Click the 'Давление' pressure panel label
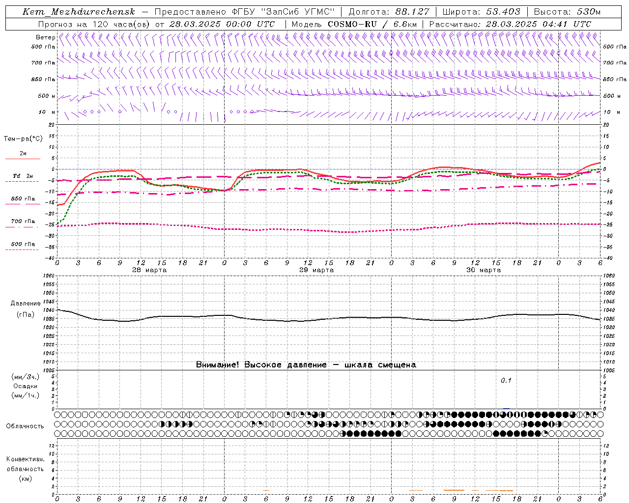Image resolution: width=629 pixels, height=503 pixels. coord(26,304)
